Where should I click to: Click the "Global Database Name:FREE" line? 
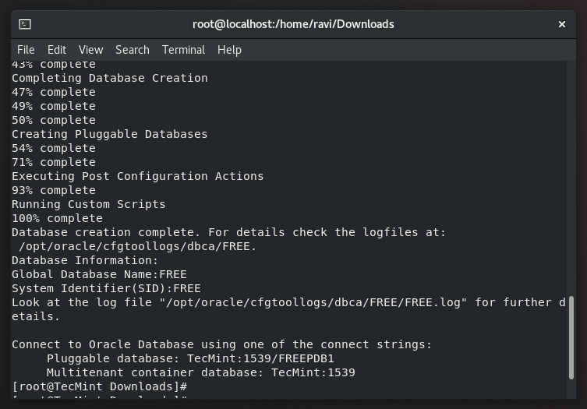99,274
